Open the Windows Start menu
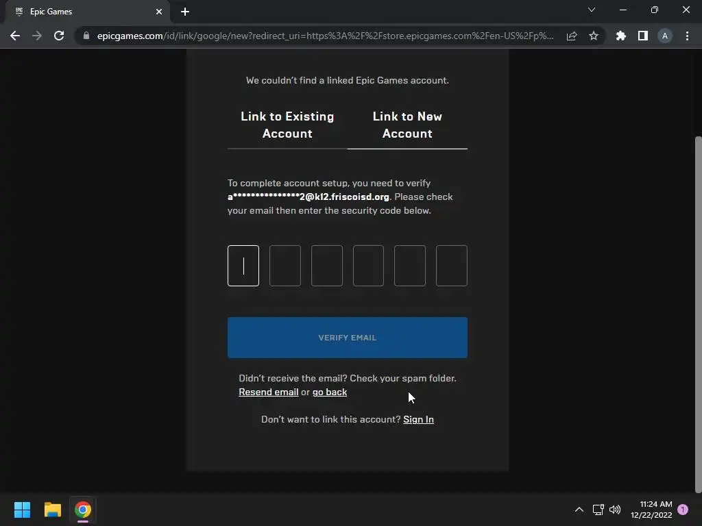This screenshot has height=526, width=702. (22, 510)
